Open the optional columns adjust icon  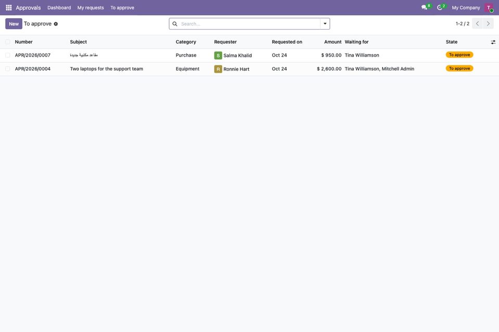click(493, 42)
